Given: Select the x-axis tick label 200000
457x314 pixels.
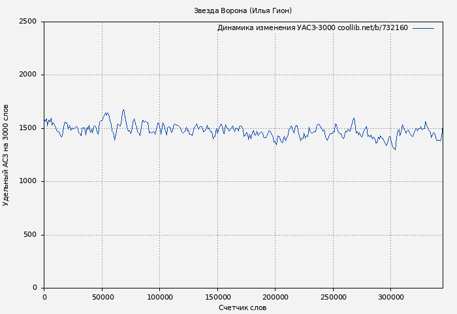Looking at the screenshot, I should coord(275,297).
